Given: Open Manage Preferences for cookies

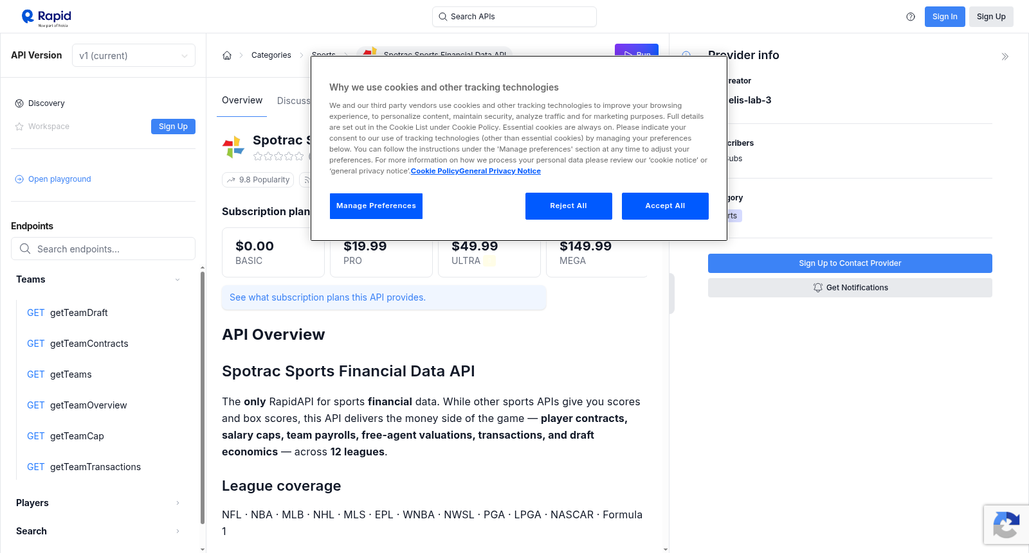Looking at the screenshot, I should pyautogui.click(x=376, y=206).
